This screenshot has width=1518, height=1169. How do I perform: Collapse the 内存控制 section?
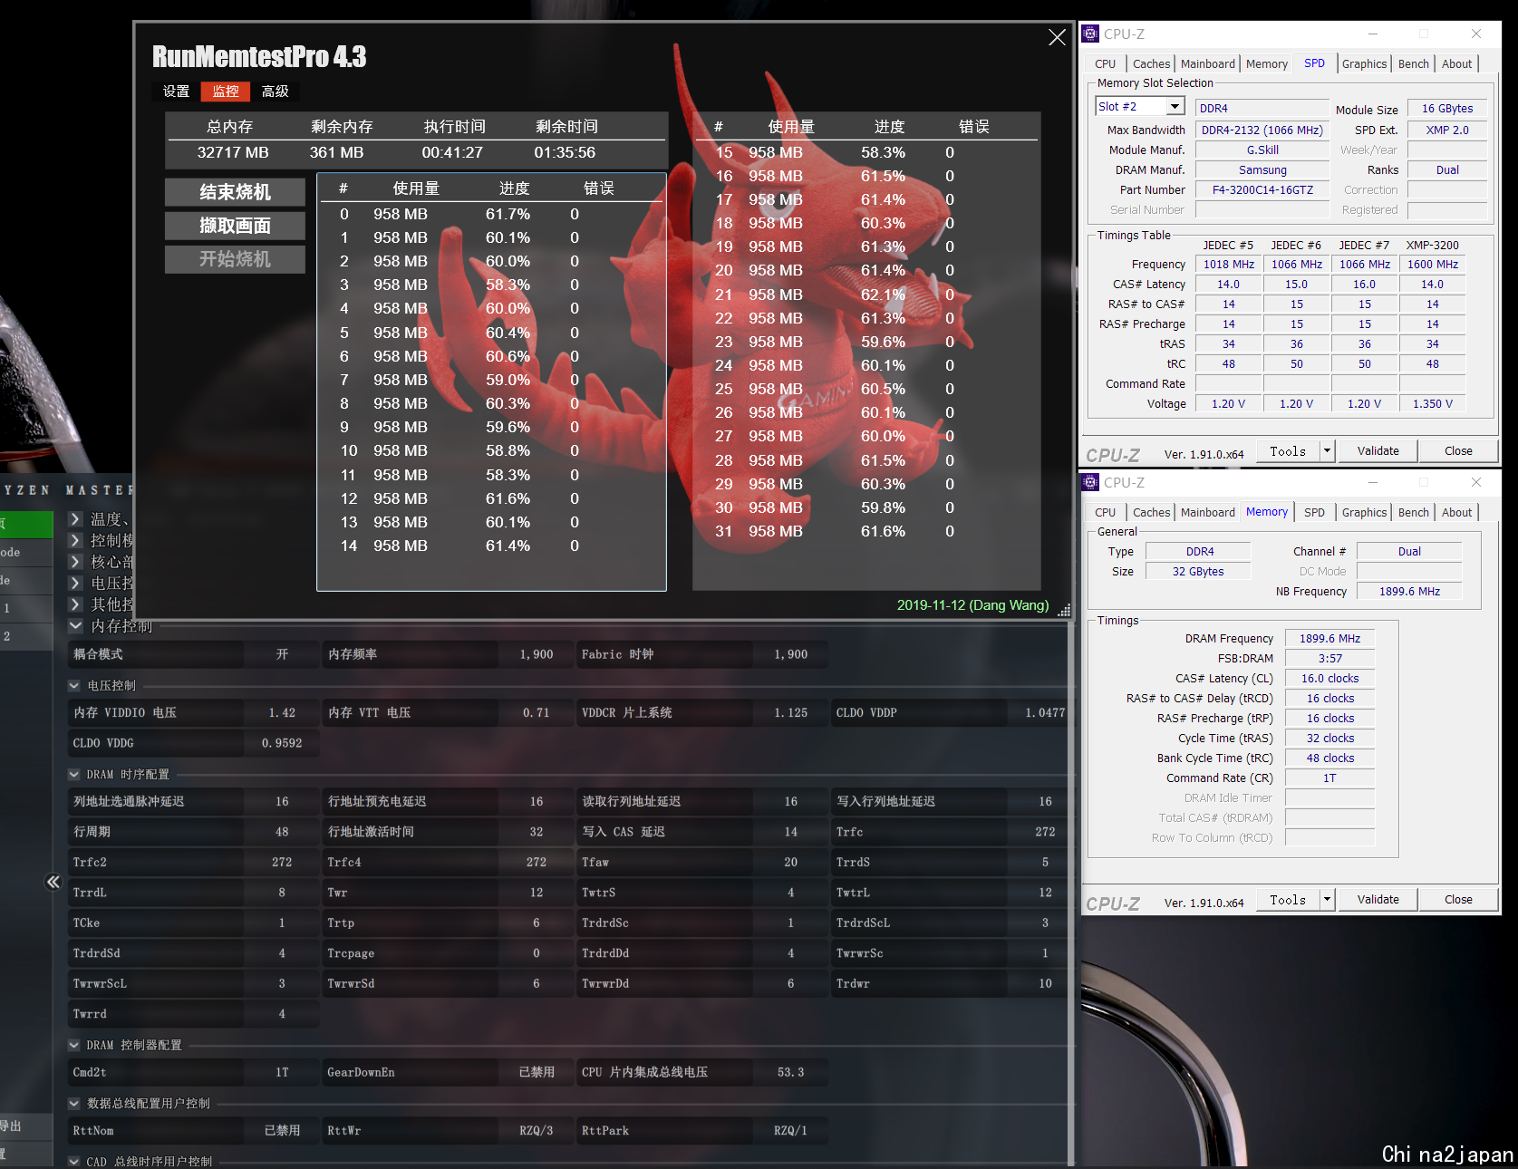coord(76,626)
